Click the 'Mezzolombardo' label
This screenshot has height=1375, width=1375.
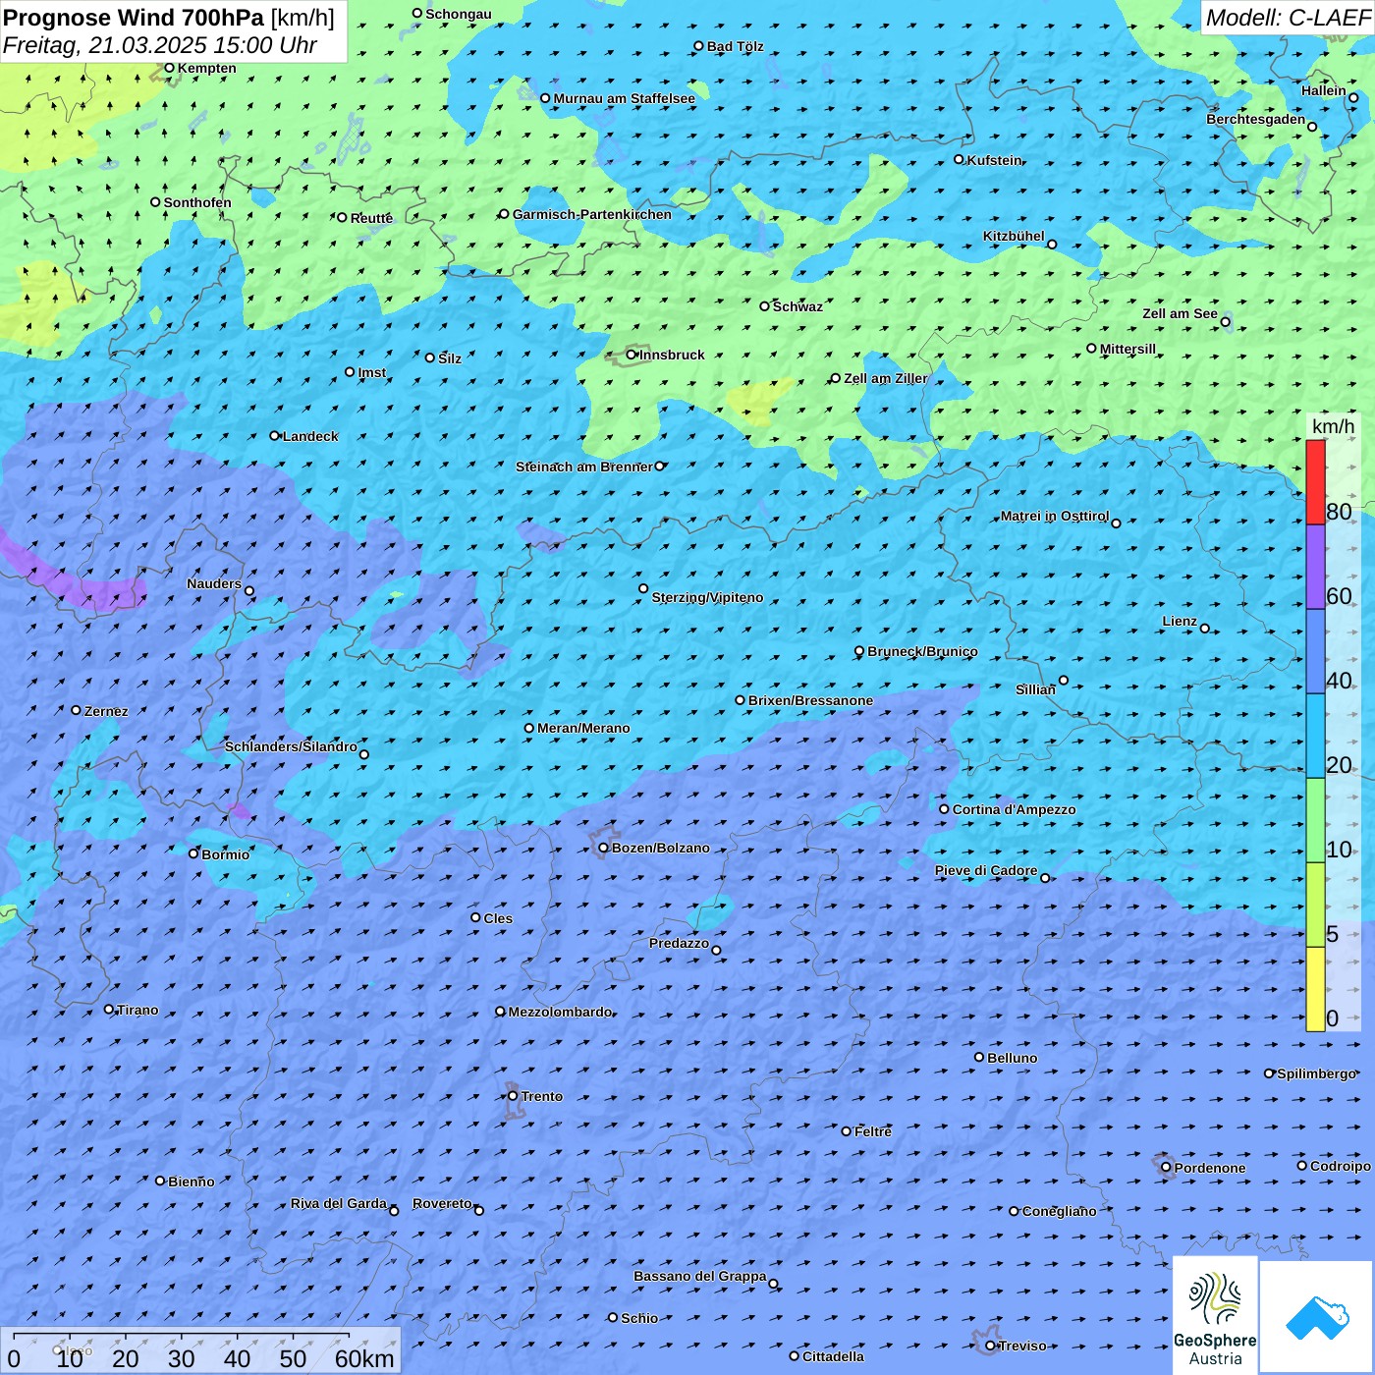coord(561,1012)
